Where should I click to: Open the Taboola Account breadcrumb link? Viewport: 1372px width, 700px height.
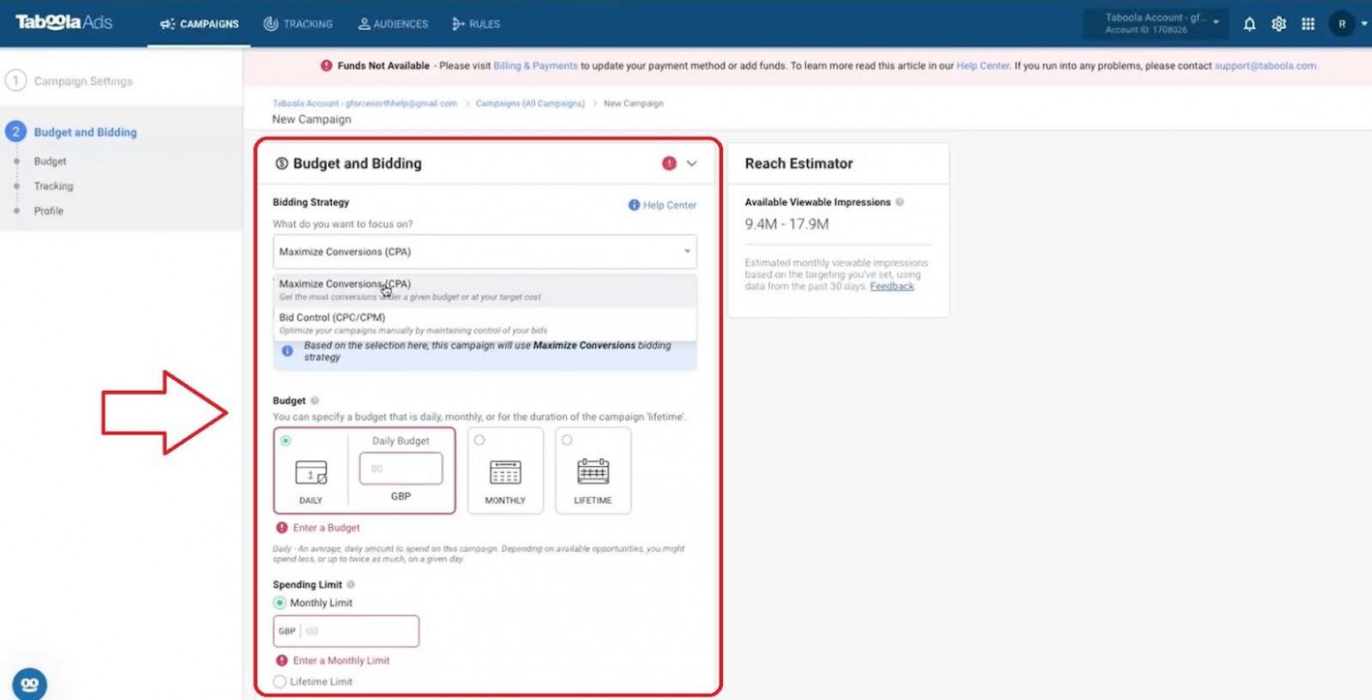(365, 103)
